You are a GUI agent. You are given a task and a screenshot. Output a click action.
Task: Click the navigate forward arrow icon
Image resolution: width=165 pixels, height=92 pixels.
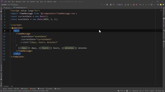tap(104, 5)
